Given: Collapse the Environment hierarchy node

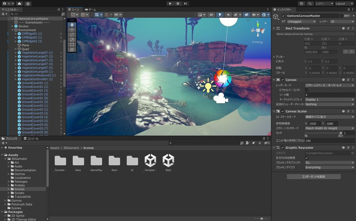Looking at the screenshot, I should [x=13, y=30].
